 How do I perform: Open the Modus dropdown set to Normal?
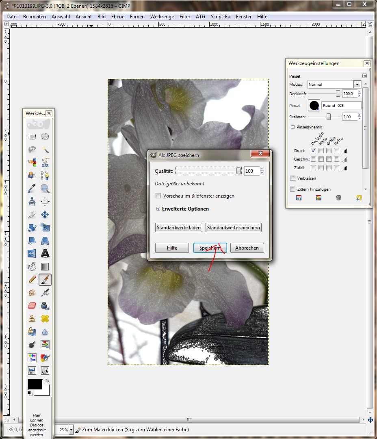[x=334, y=85]
